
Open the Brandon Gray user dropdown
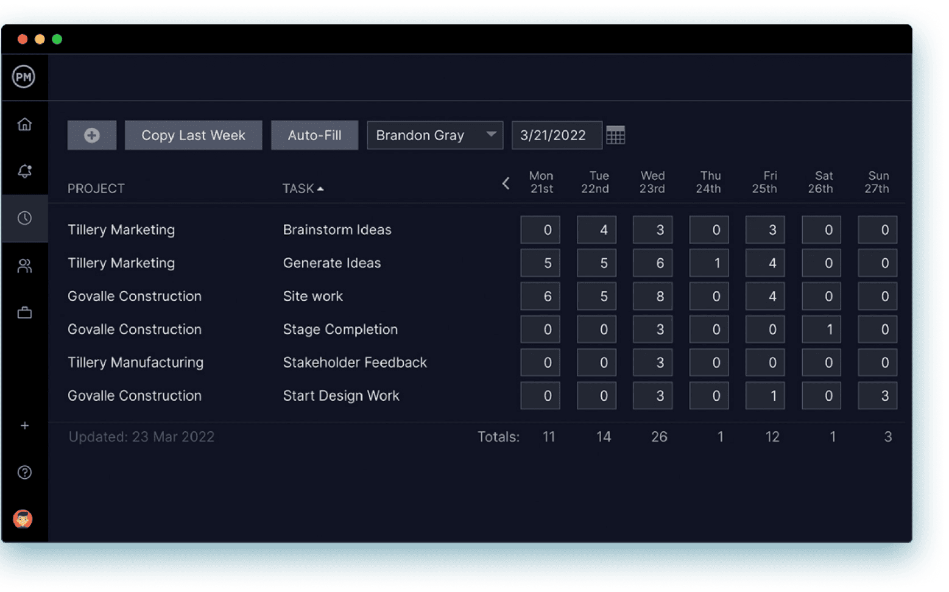(x=434, y=135)
